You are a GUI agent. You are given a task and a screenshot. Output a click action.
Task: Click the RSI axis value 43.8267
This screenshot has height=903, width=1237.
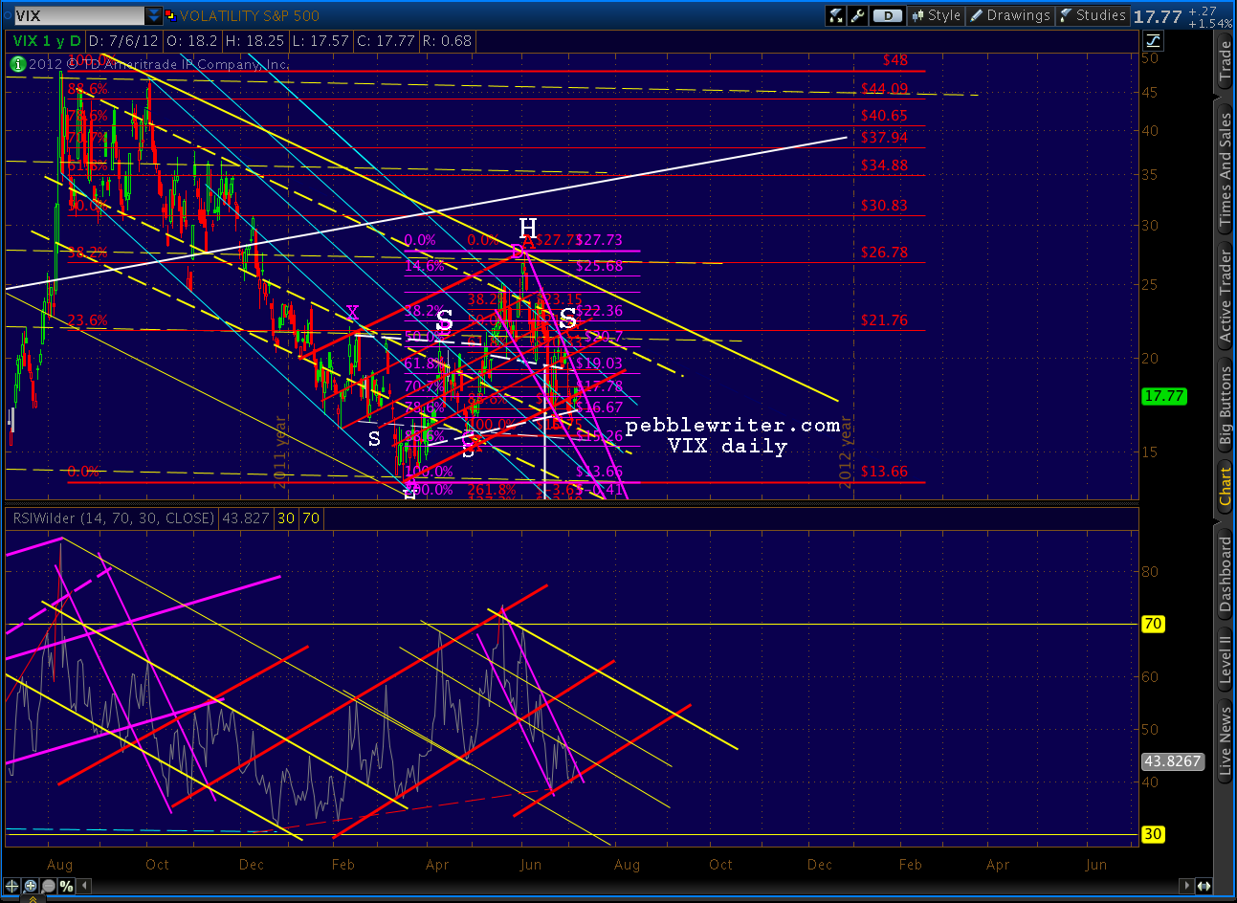[1172, 761]
